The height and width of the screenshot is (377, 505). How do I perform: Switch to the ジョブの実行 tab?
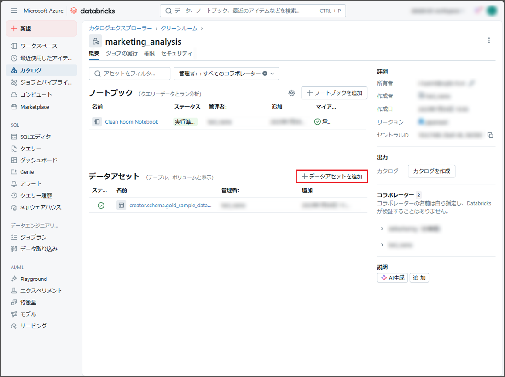[122, 53]
